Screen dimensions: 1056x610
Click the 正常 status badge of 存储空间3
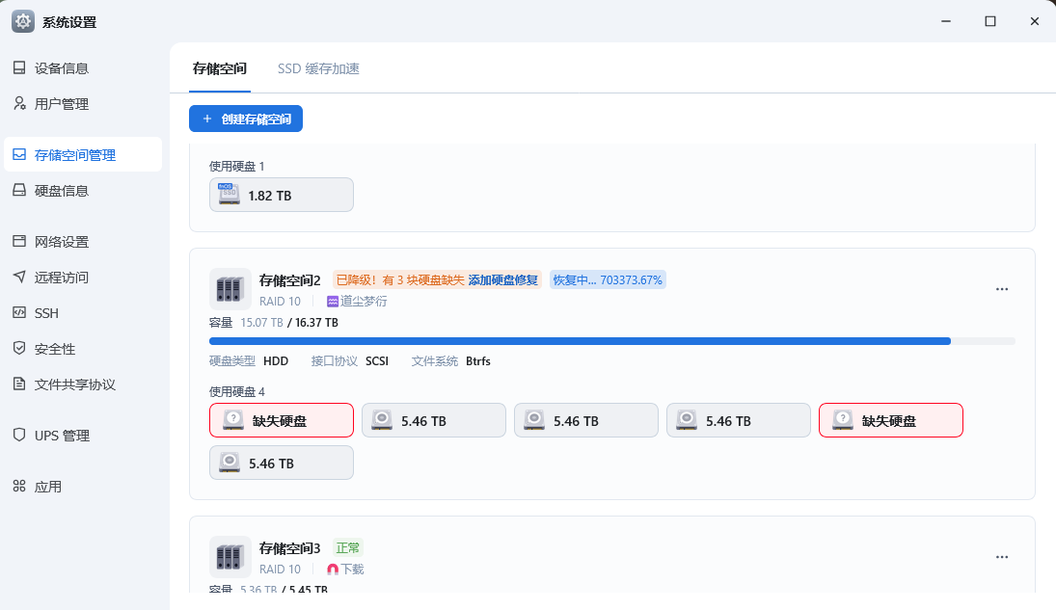348,548
